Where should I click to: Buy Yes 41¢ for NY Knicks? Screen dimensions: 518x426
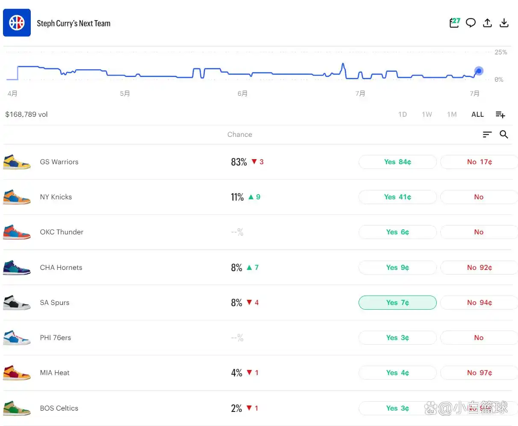(x=397, y=197)
